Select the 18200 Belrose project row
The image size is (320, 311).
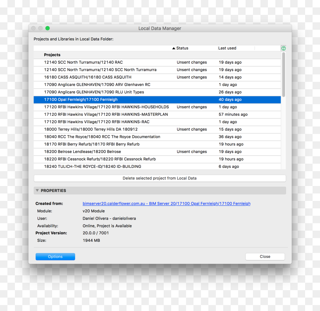pos(157,152)
